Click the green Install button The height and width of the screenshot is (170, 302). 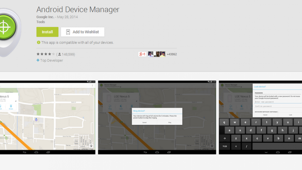(x=47, y=32)
